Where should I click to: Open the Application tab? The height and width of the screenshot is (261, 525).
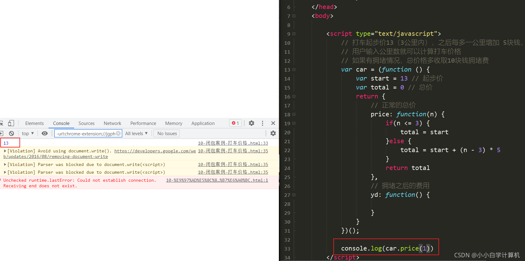203,123
